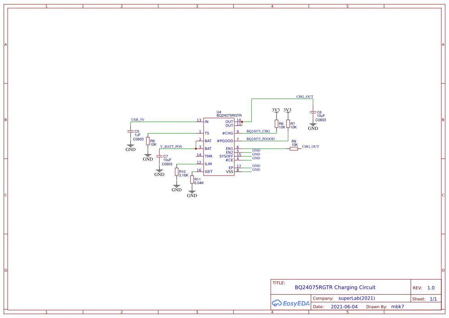
Task: Select resistor R6 10K symbol
Action: point(277,124)
